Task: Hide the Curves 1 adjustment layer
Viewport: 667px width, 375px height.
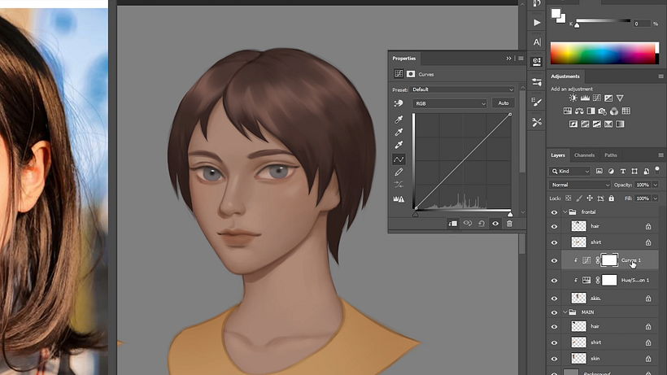Action: coord(554,260)
